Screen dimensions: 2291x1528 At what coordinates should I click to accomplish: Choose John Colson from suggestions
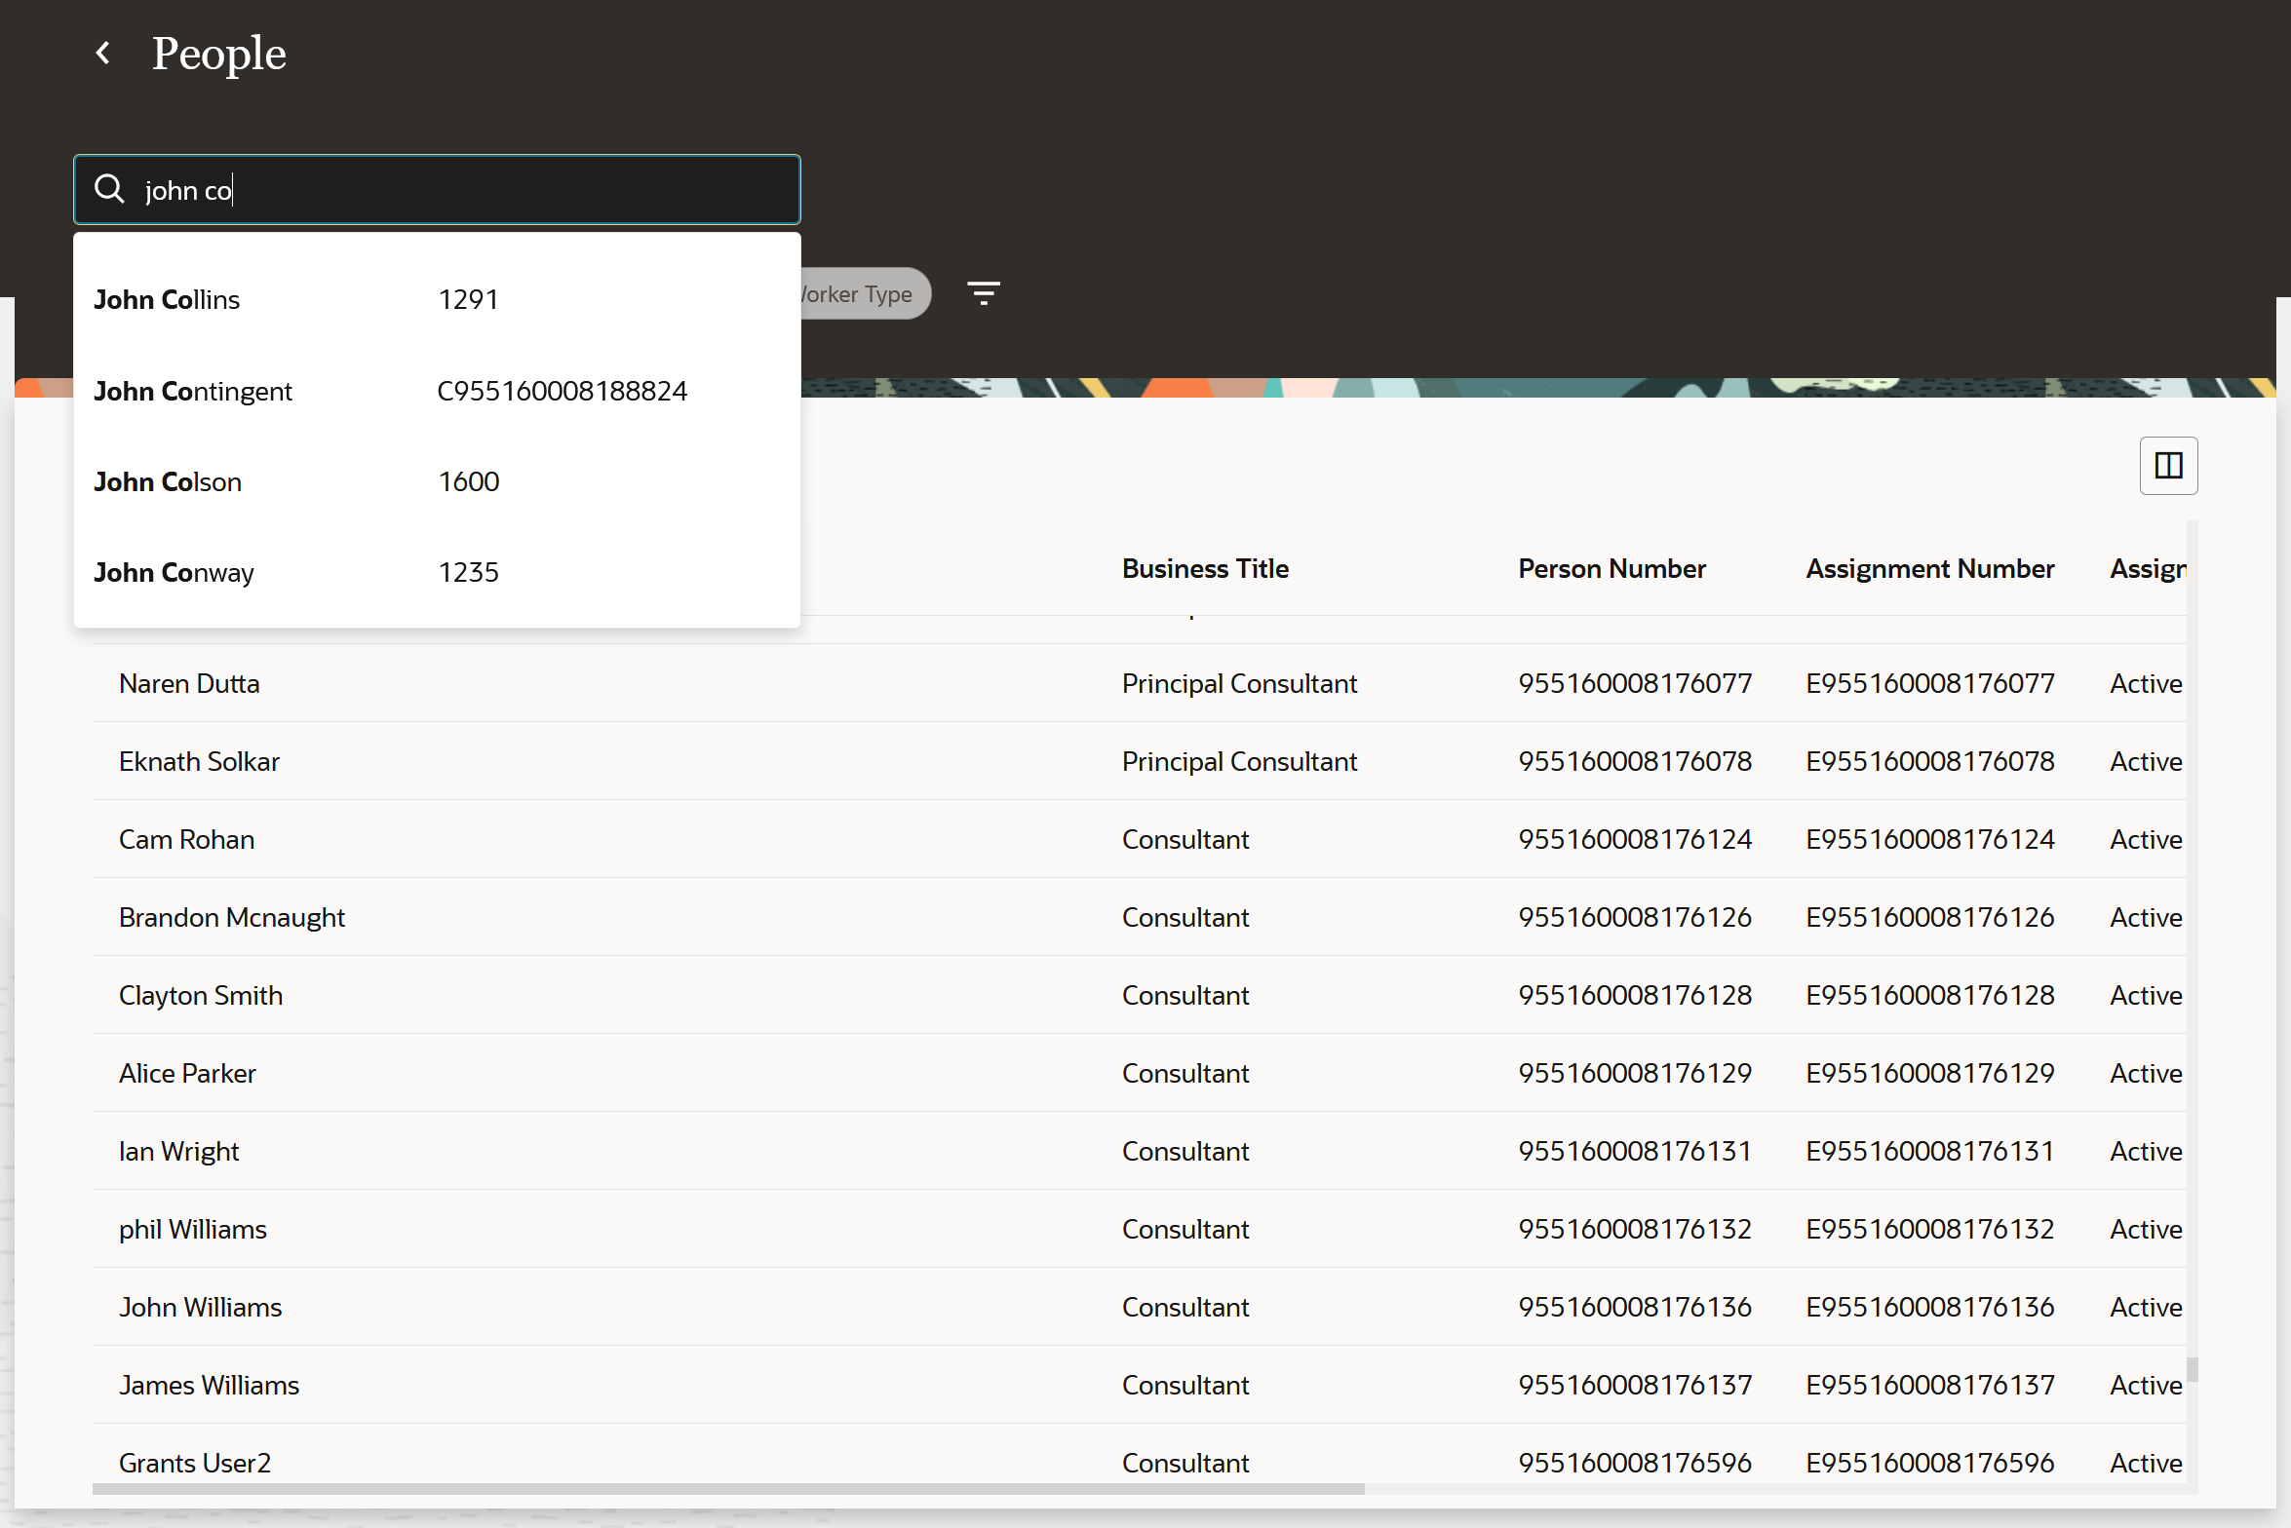(168, 482)
